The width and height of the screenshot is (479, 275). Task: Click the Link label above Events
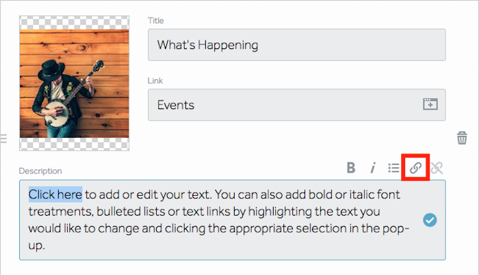click(155, 81)
